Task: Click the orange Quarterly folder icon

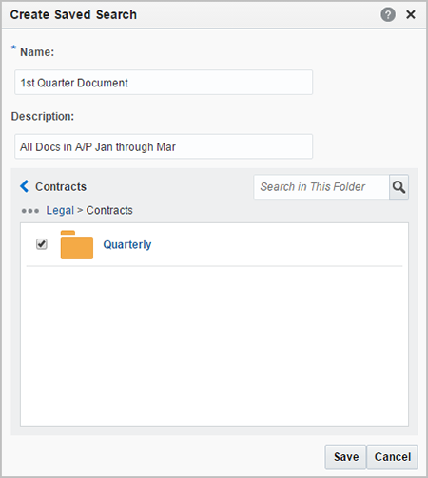Action: pos(77,244)
